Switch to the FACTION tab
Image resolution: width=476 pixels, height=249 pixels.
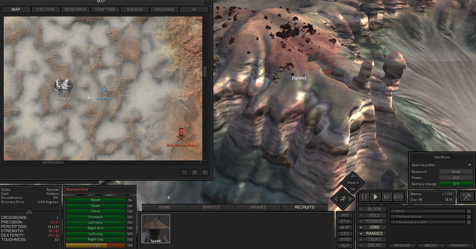[x=46, y=10]
